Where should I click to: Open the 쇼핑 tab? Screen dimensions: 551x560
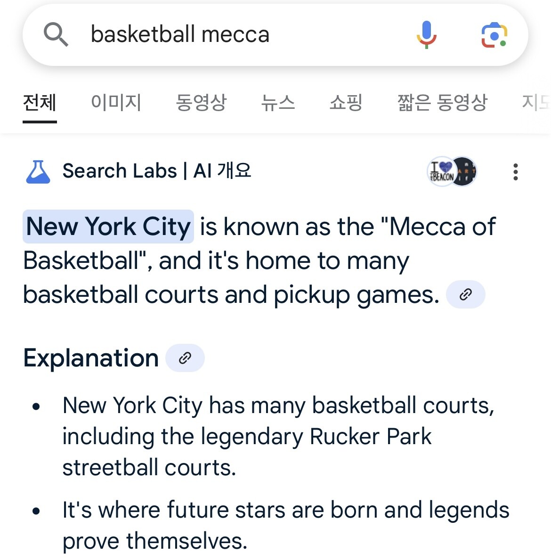pos(346,103)
